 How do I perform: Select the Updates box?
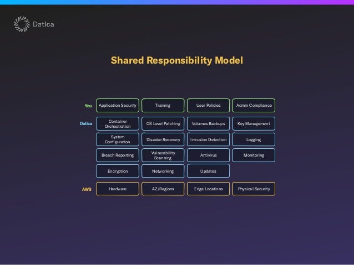click(209, 171)
